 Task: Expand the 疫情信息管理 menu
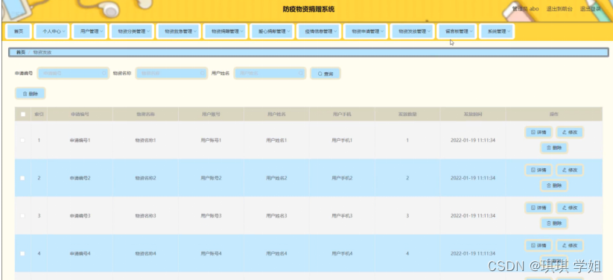[319, 32]
